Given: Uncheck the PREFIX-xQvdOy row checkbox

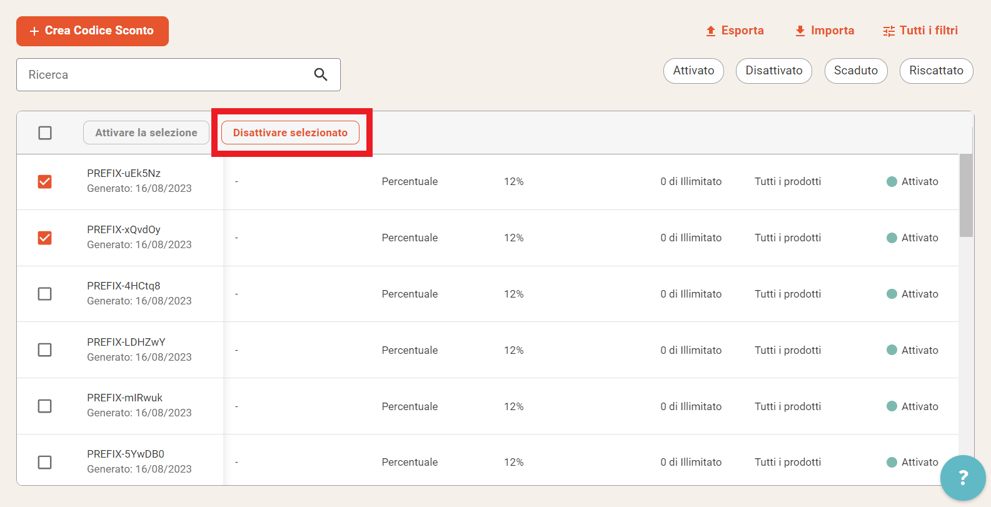Looking at the screenshot, I should 45,238.
